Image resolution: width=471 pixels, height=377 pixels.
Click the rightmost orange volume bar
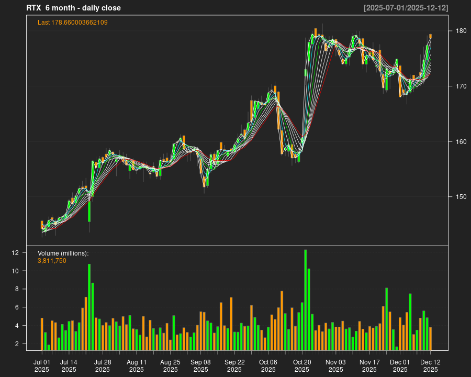[431, 338]
